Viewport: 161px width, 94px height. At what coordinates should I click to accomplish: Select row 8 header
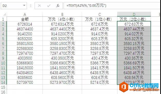[3, 53]
